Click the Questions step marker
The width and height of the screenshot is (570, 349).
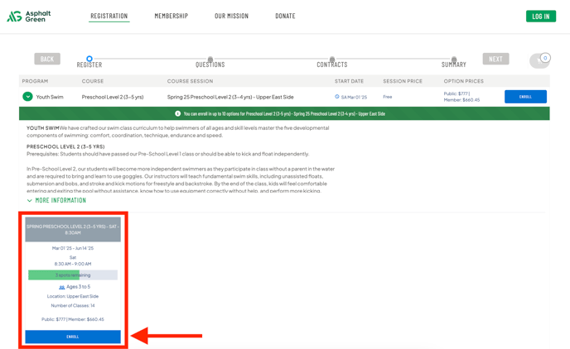[210, 60]
